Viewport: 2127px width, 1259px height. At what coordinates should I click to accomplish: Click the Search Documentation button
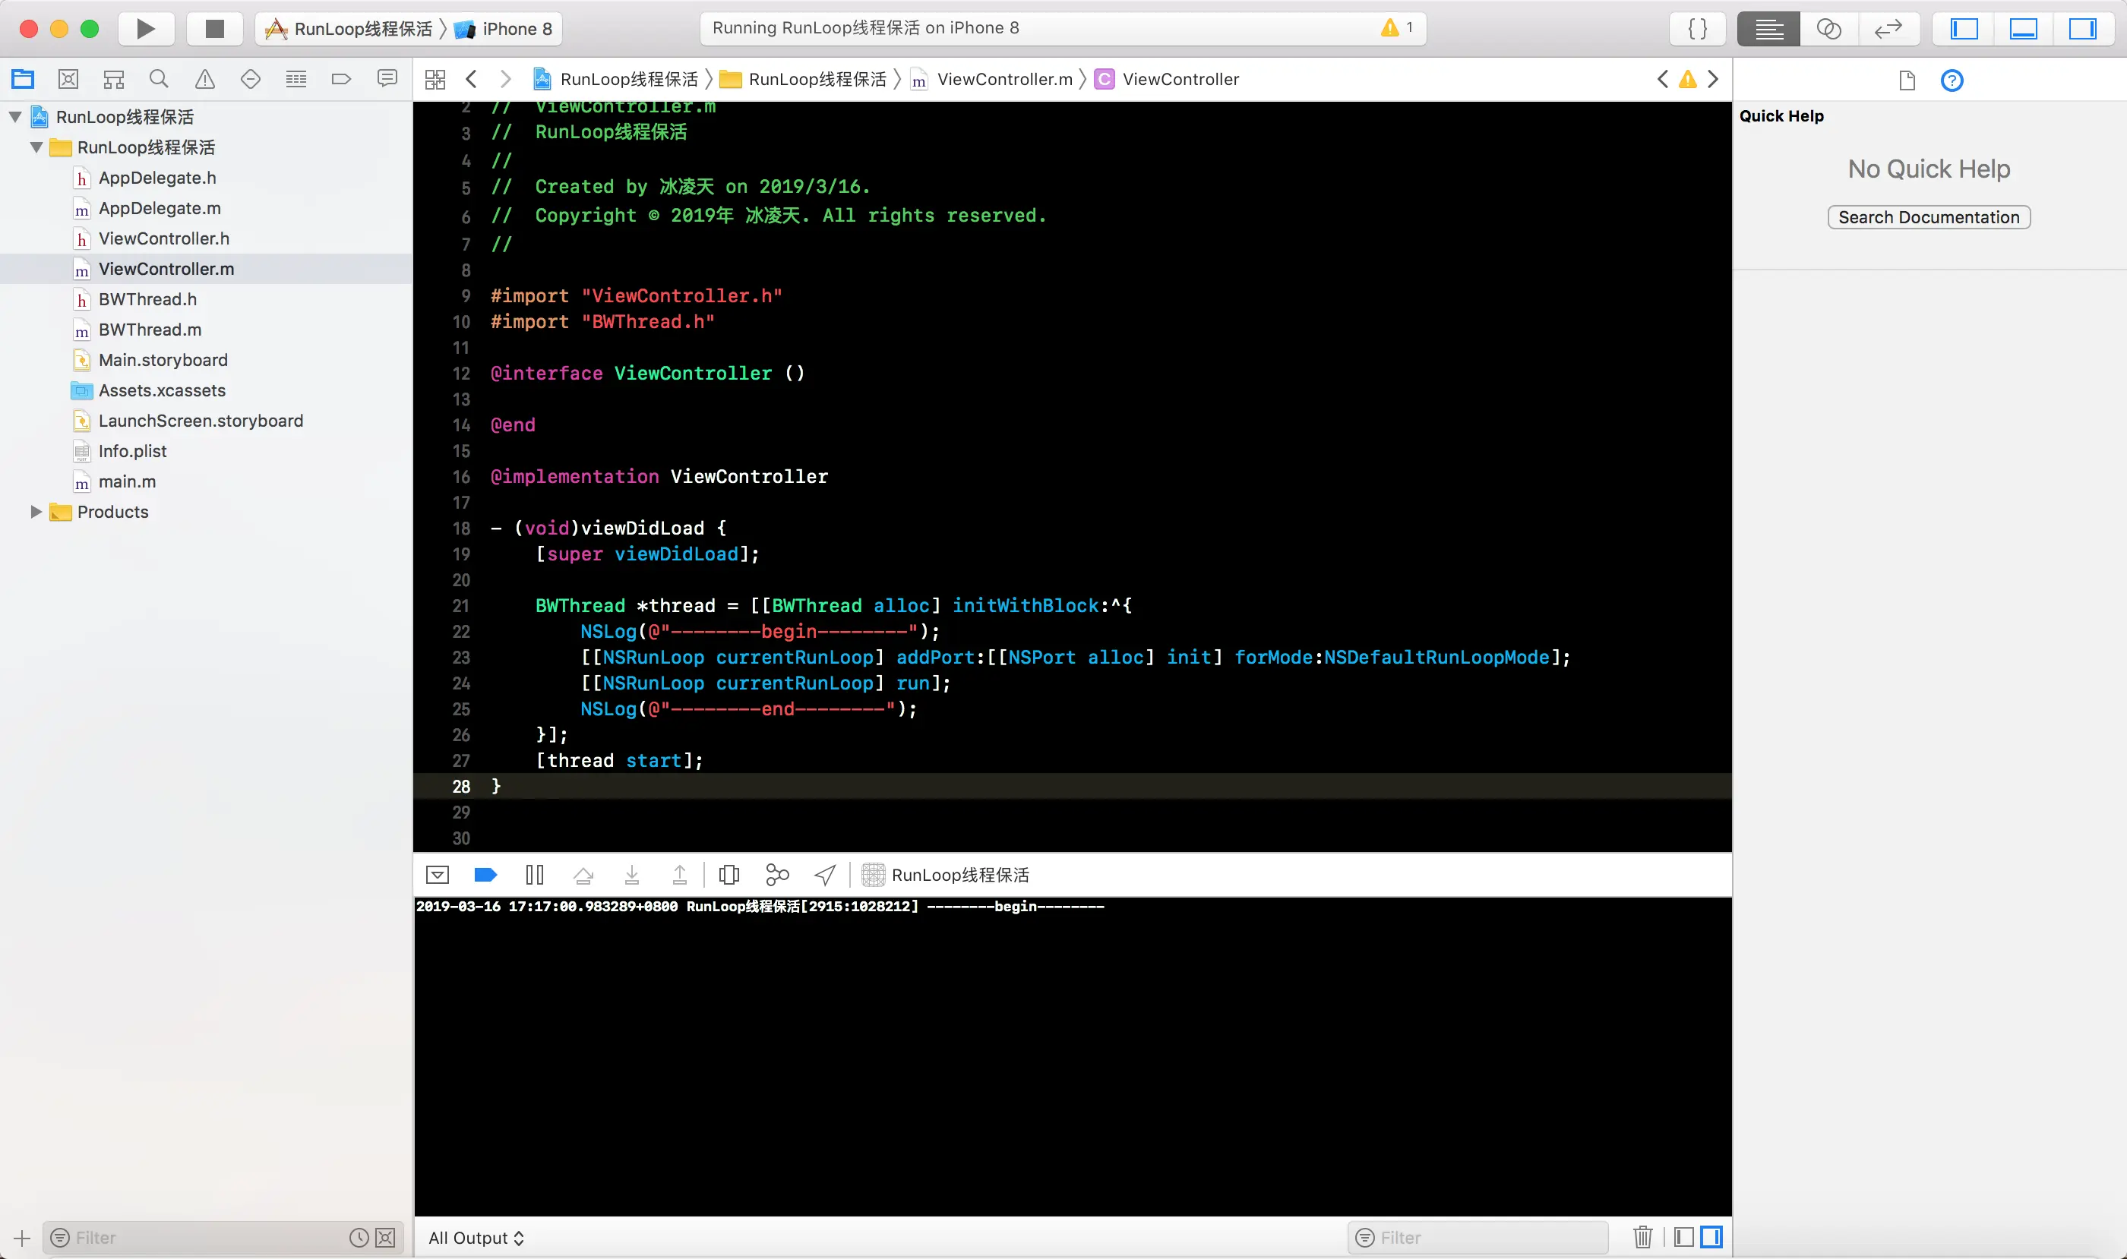[1929, 217]
